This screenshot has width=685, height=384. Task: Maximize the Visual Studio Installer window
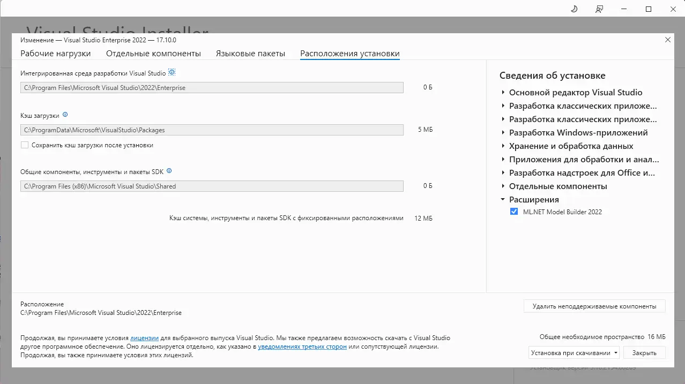pos(649,9)
